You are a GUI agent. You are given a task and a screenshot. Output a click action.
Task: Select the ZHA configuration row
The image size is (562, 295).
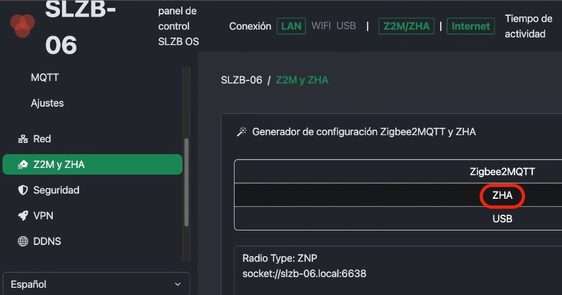tap(398, 195)
